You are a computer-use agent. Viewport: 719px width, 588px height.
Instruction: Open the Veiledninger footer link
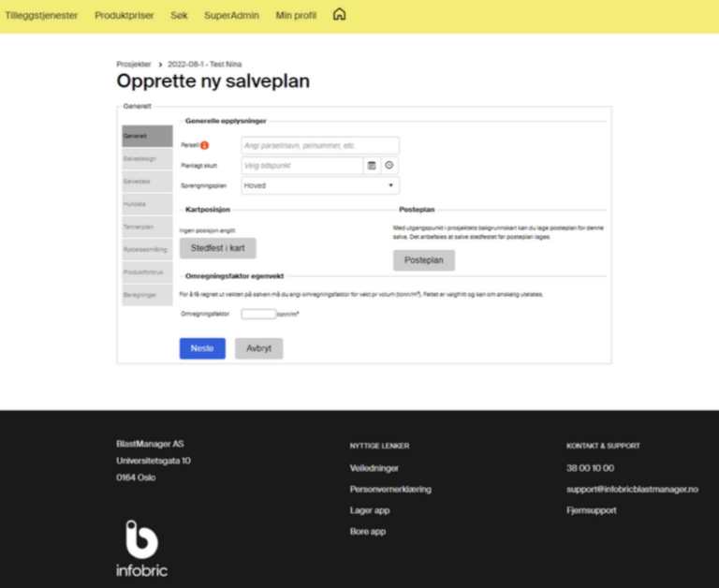[x=374, y=468]
